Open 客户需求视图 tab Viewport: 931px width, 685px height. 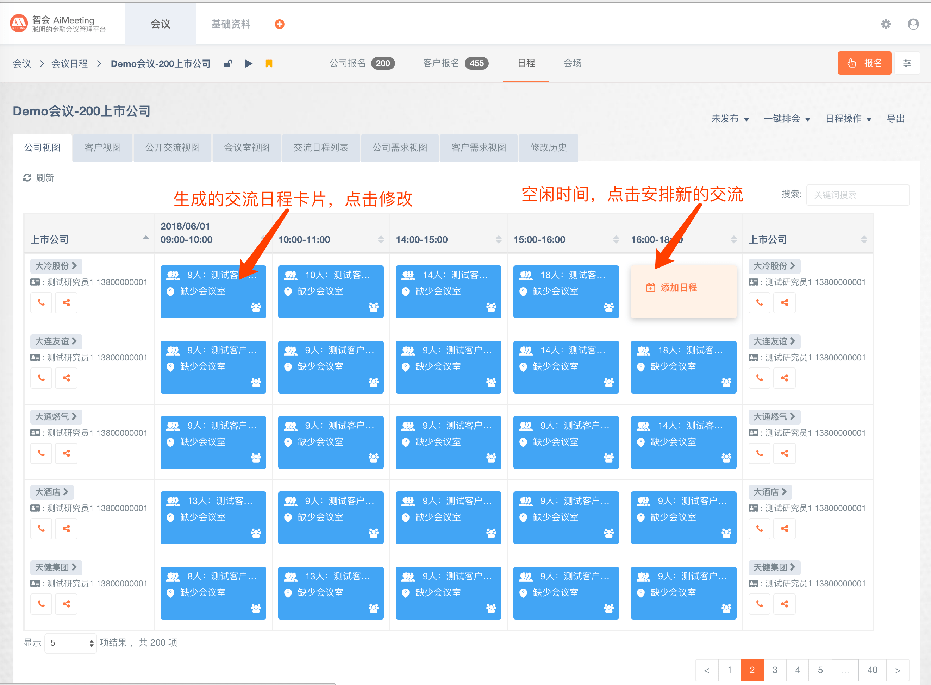479,147
